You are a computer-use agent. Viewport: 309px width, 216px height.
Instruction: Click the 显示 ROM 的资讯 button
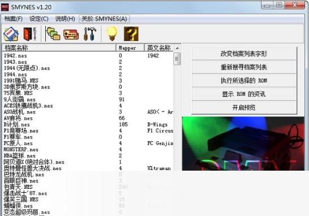(244, 94)
